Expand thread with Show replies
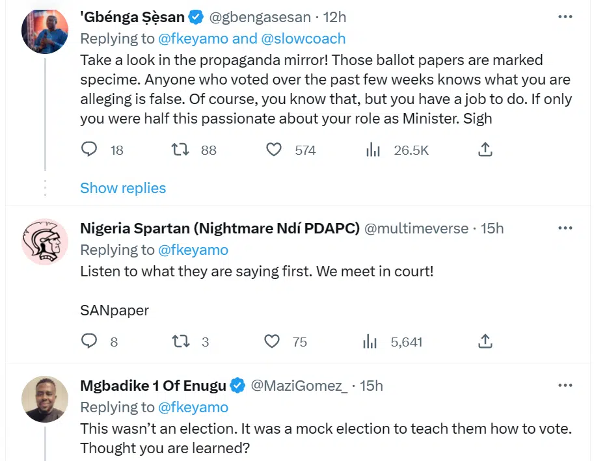 [123, 188]
